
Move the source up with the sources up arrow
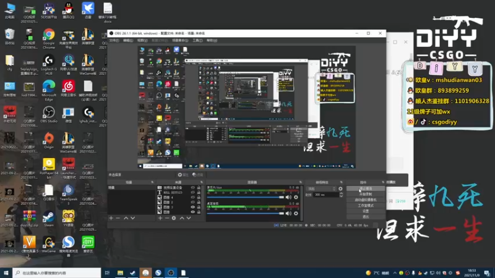(182, 218)
